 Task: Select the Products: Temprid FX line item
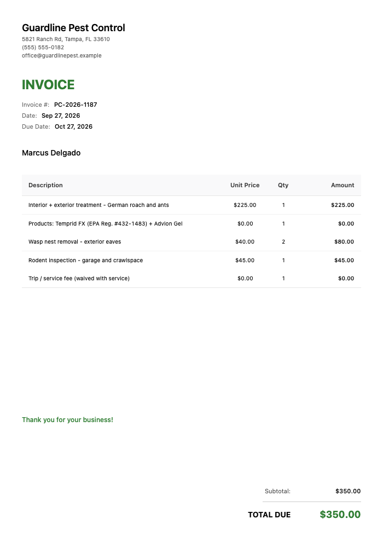[x=106, y=224]
